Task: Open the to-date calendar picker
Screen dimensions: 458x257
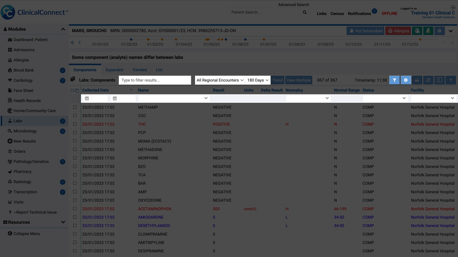Action: point(115,99)
